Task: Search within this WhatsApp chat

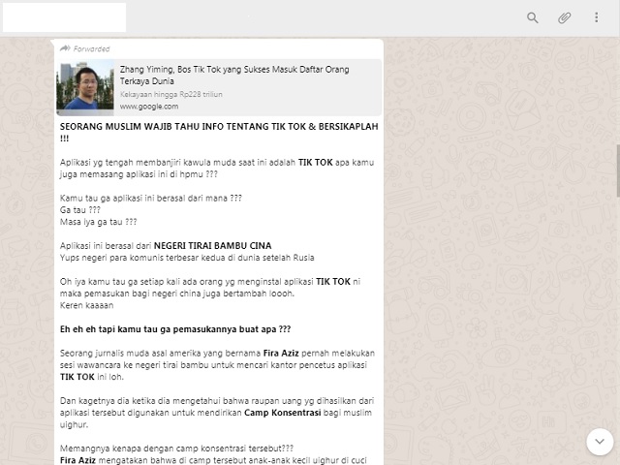Action: tap(532, 17)
